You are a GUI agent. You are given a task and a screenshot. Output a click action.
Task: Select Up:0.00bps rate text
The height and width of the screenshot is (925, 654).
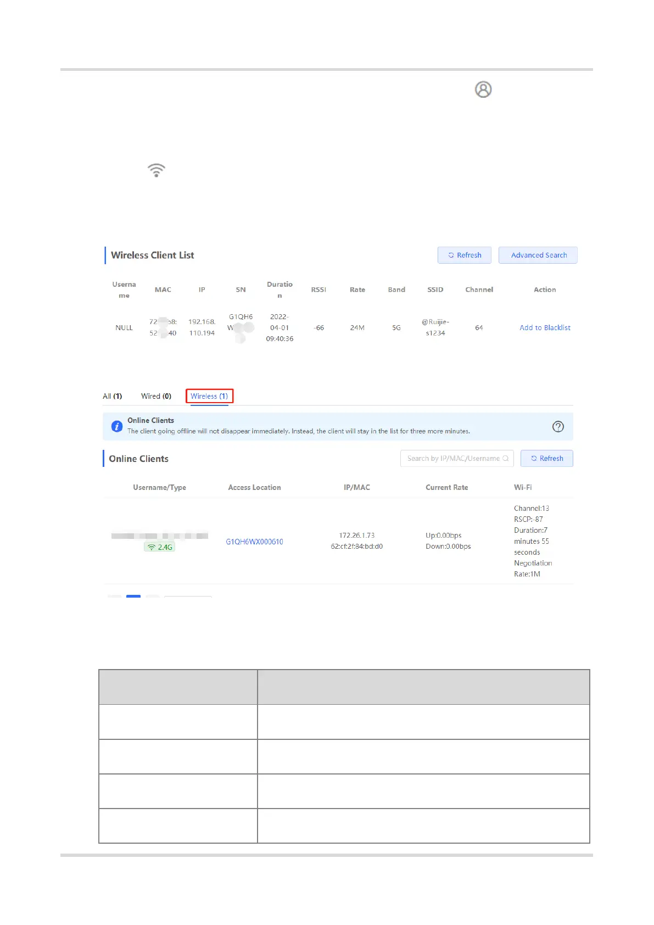coord(444,535)
